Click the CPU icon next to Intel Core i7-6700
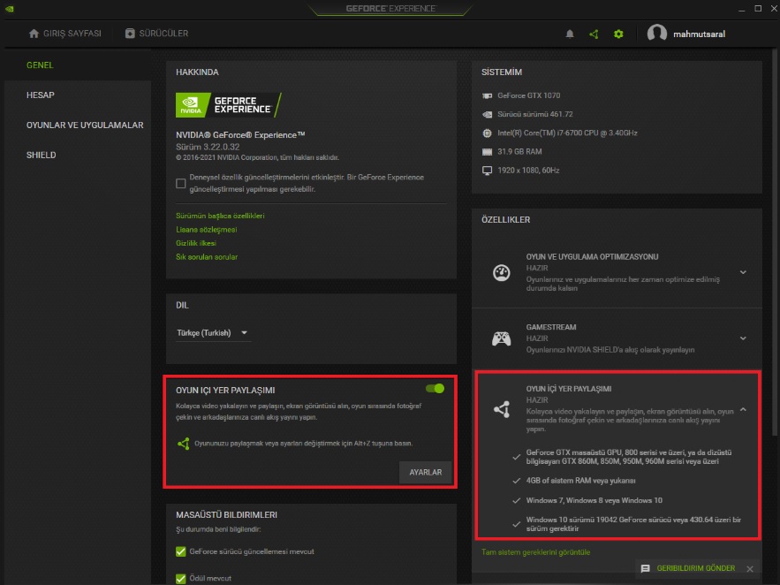780x585 pixels. tap(487, 133)
